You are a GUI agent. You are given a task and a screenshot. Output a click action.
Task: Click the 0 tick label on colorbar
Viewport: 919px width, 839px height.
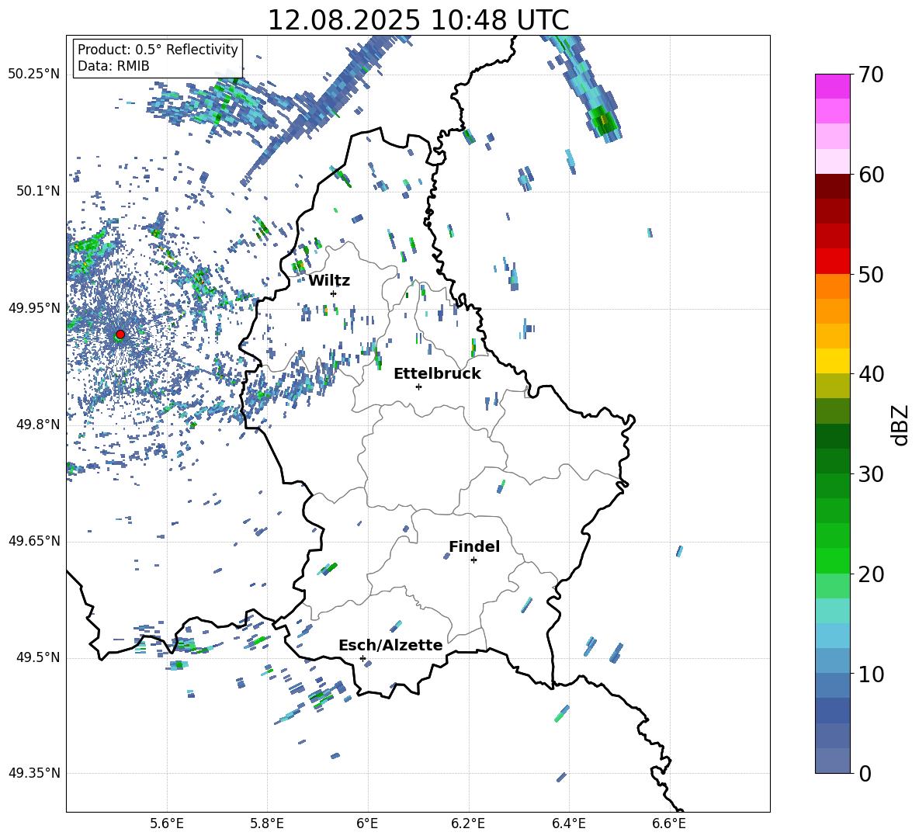click(x=865, y=773)
